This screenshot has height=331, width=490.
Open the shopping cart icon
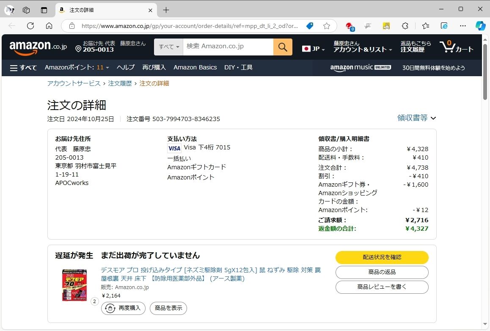click(456, 47)
